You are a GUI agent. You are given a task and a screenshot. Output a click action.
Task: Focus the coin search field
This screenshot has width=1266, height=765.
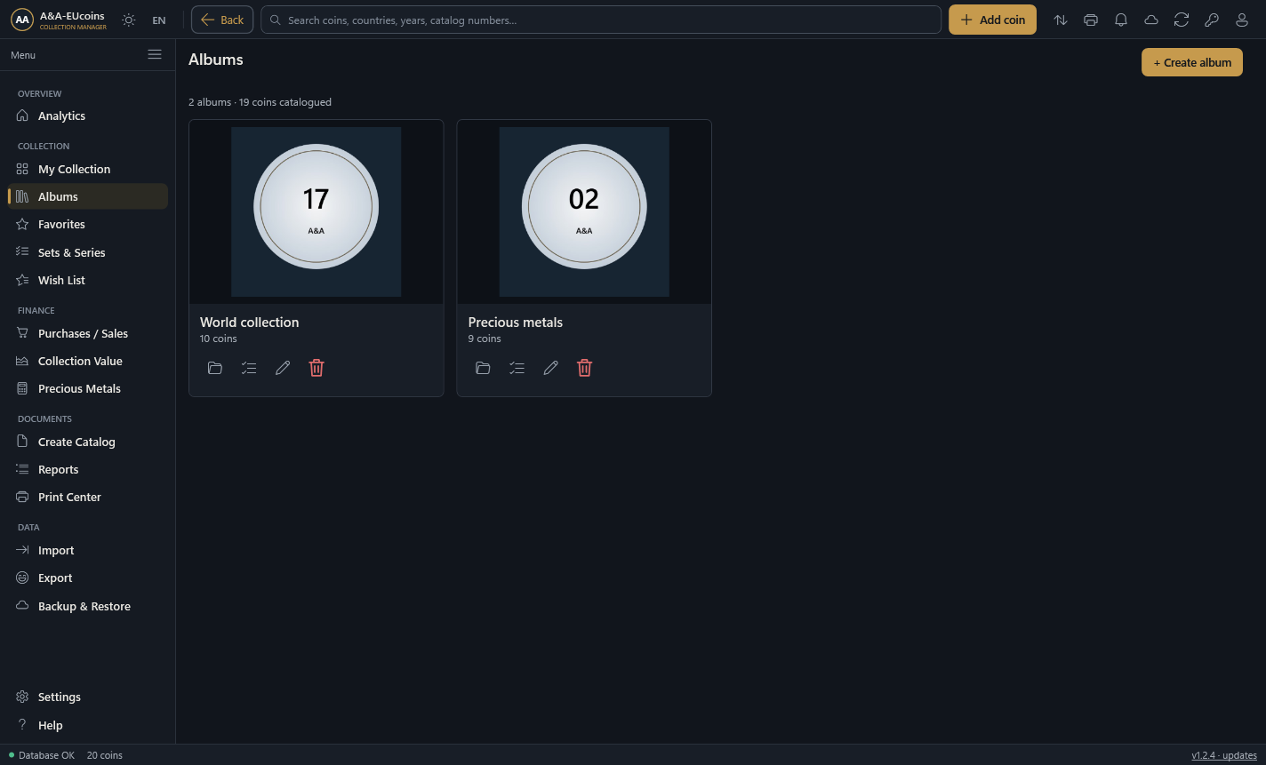(x=600, y=20)
